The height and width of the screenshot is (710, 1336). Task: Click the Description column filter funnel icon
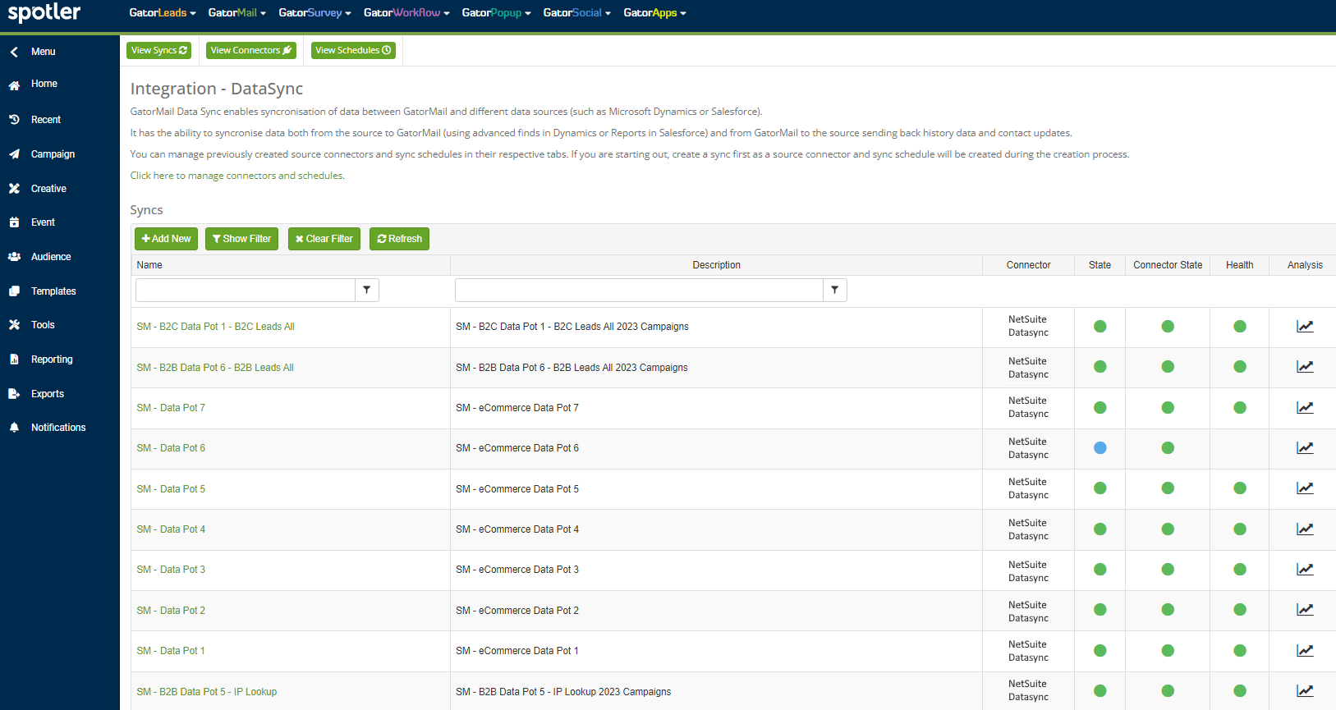tap(834, 290)
